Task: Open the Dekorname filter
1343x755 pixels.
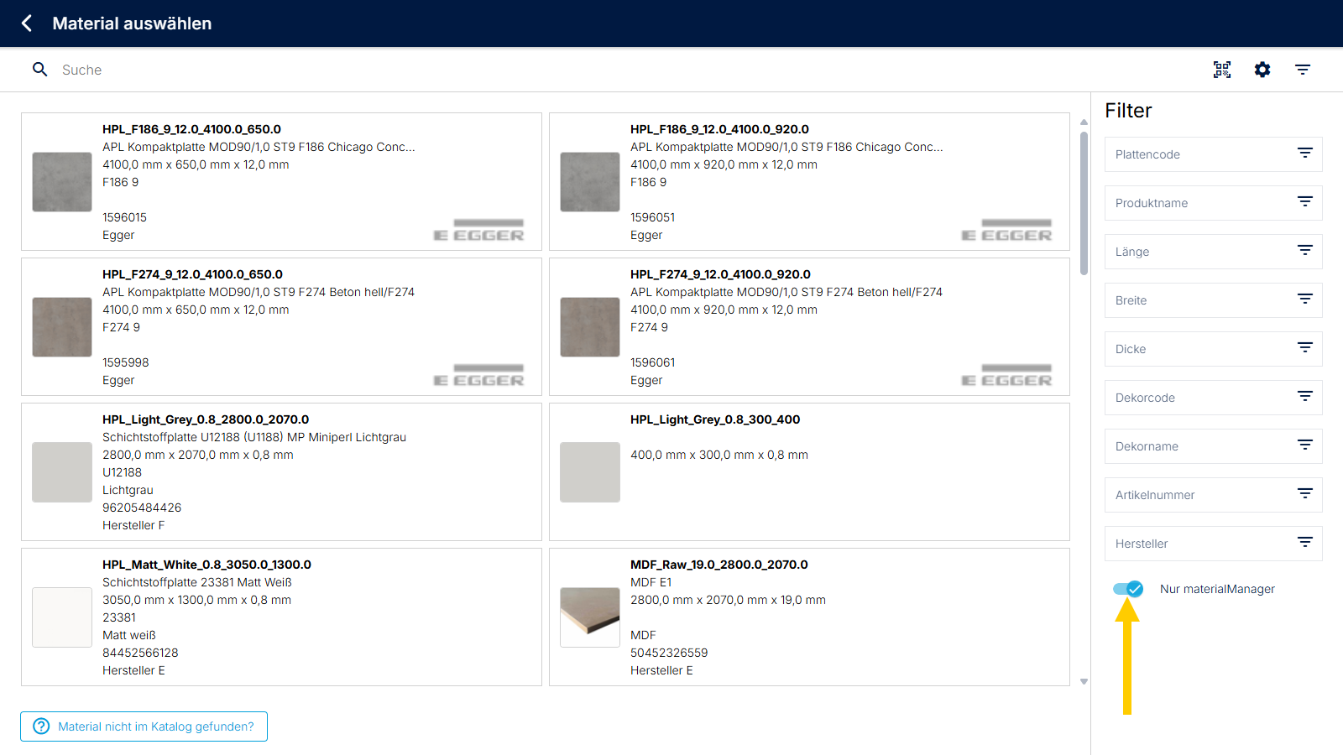Action: coord(1214,446)
